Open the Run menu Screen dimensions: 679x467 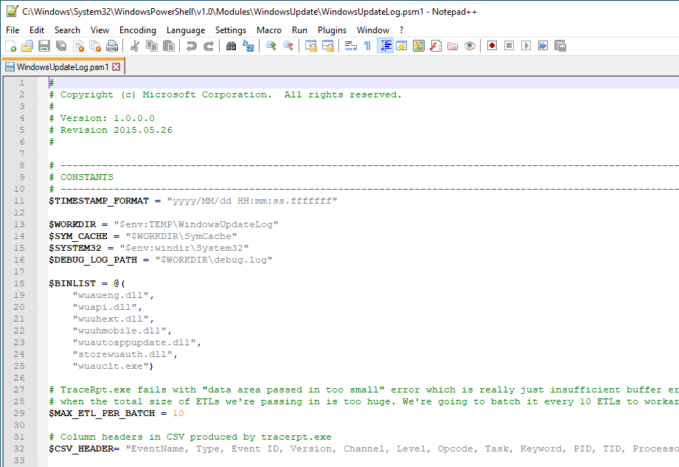299,30
